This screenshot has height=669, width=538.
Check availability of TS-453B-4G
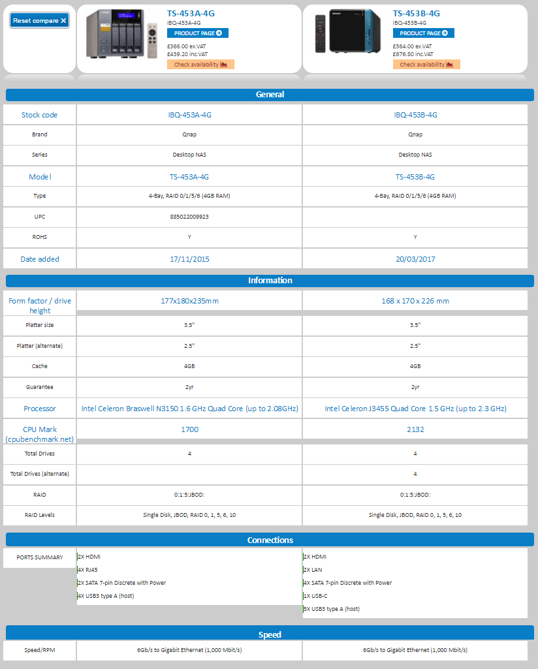tap(426, 65)
